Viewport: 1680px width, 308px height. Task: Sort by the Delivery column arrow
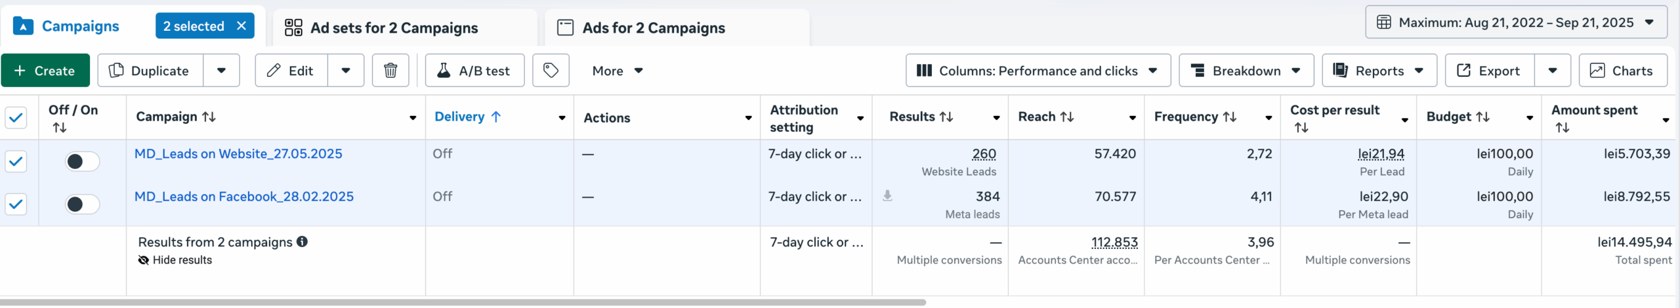click(x=496, y=117)
